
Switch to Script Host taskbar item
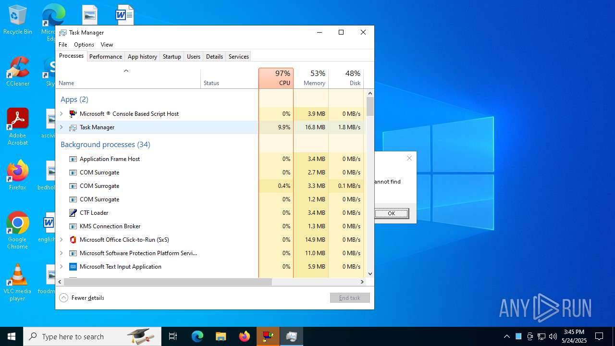[268, 336]
